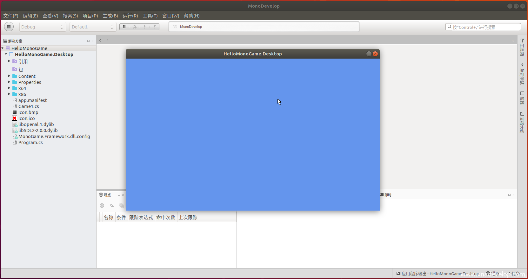
Task: Open the 运行(R) run menu
Action: [x=130, y=16]
